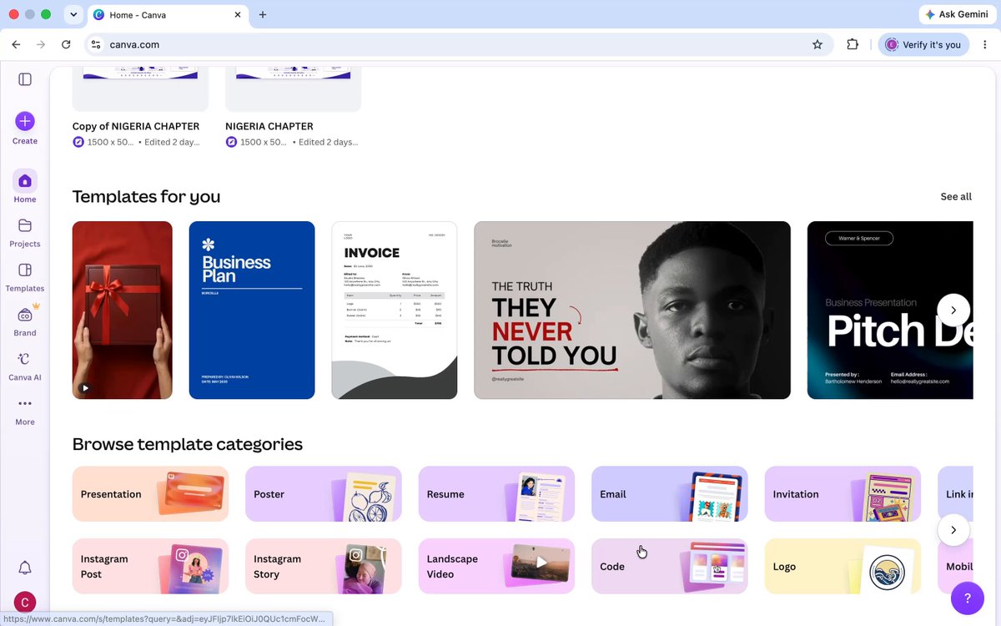Select the Landscape Video category card
The height and width of the screenshot is (626, 1001).
click(496, 566)
